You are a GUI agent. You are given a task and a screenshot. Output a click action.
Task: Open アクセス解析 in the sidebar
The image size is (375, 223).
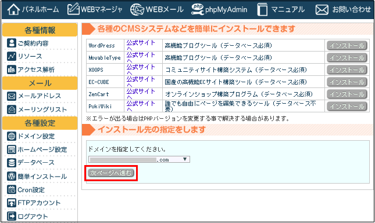point(31,70)
